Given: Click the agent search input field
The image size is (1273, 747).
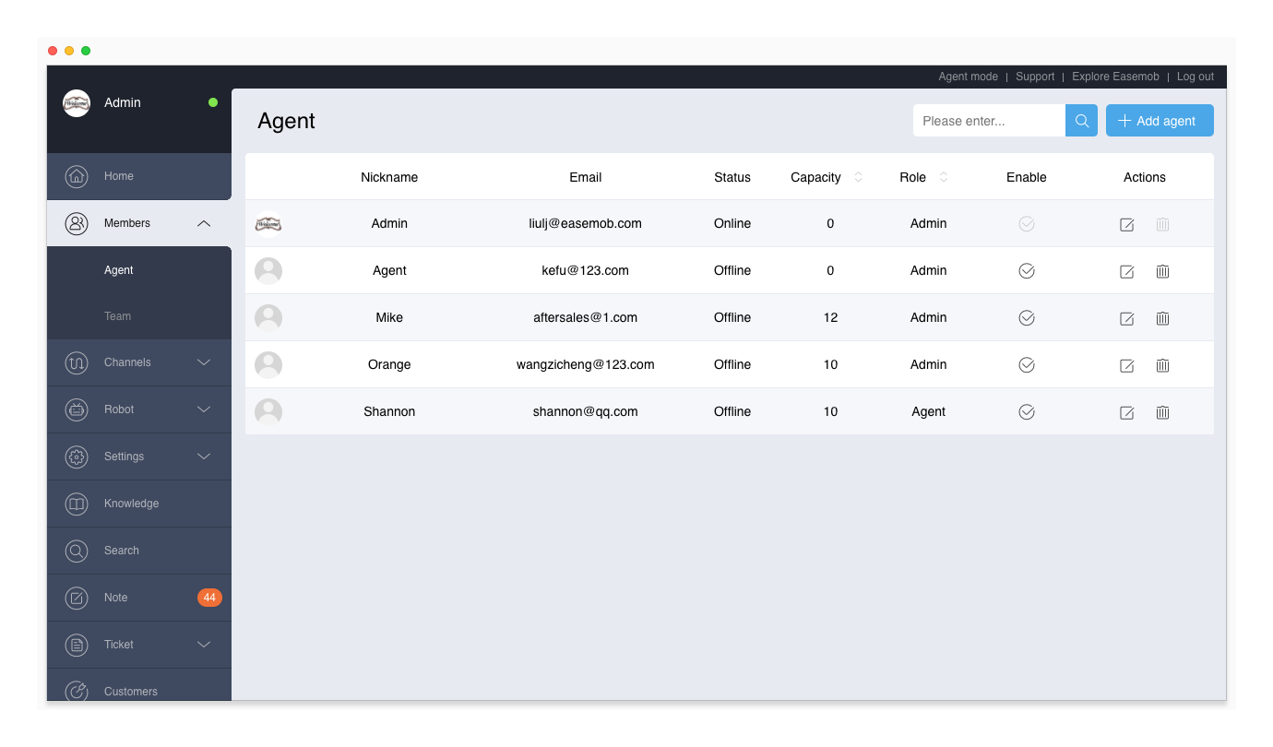Looking at the screenshot, I should (x=989, y=121).
